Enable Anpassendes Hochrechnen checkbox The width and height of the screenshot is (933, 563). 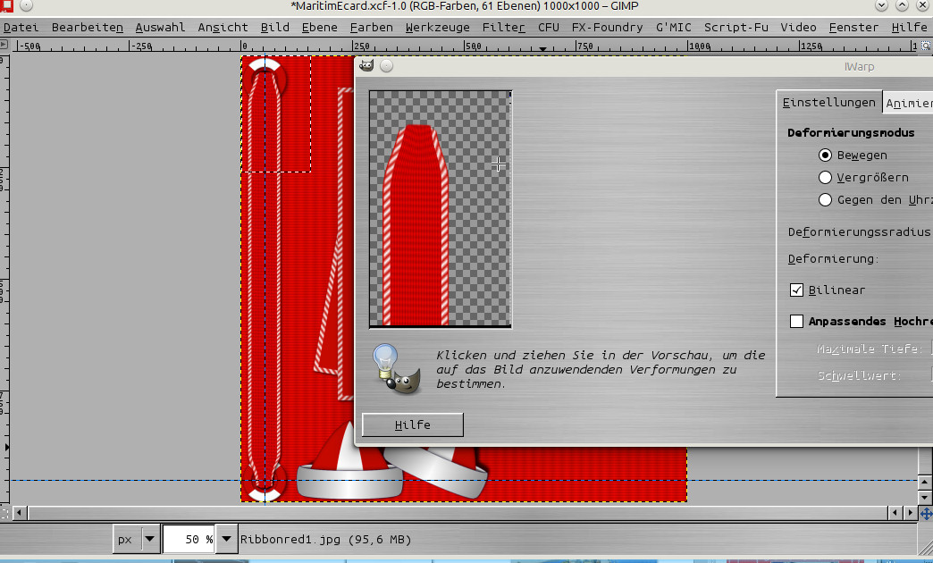(797, 322)
